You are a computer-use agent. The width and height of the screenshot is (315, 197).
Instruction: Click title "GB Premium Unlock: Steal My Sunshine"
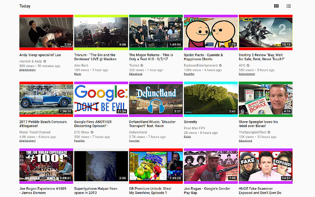point(150,191)
